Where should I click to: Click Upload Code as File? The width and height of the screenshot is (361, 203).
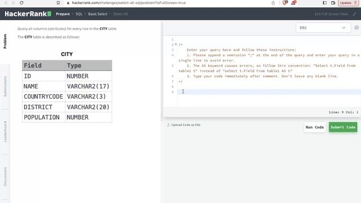(183, 125)
